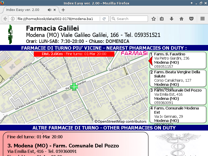
Task: Open the Pocket icon in toolbar
Action: coord(191,19)
